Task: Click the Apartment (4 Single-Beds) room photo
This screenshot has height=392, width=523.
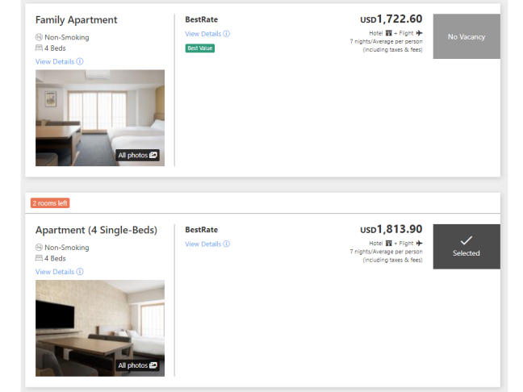Action: tap(100, 328)
